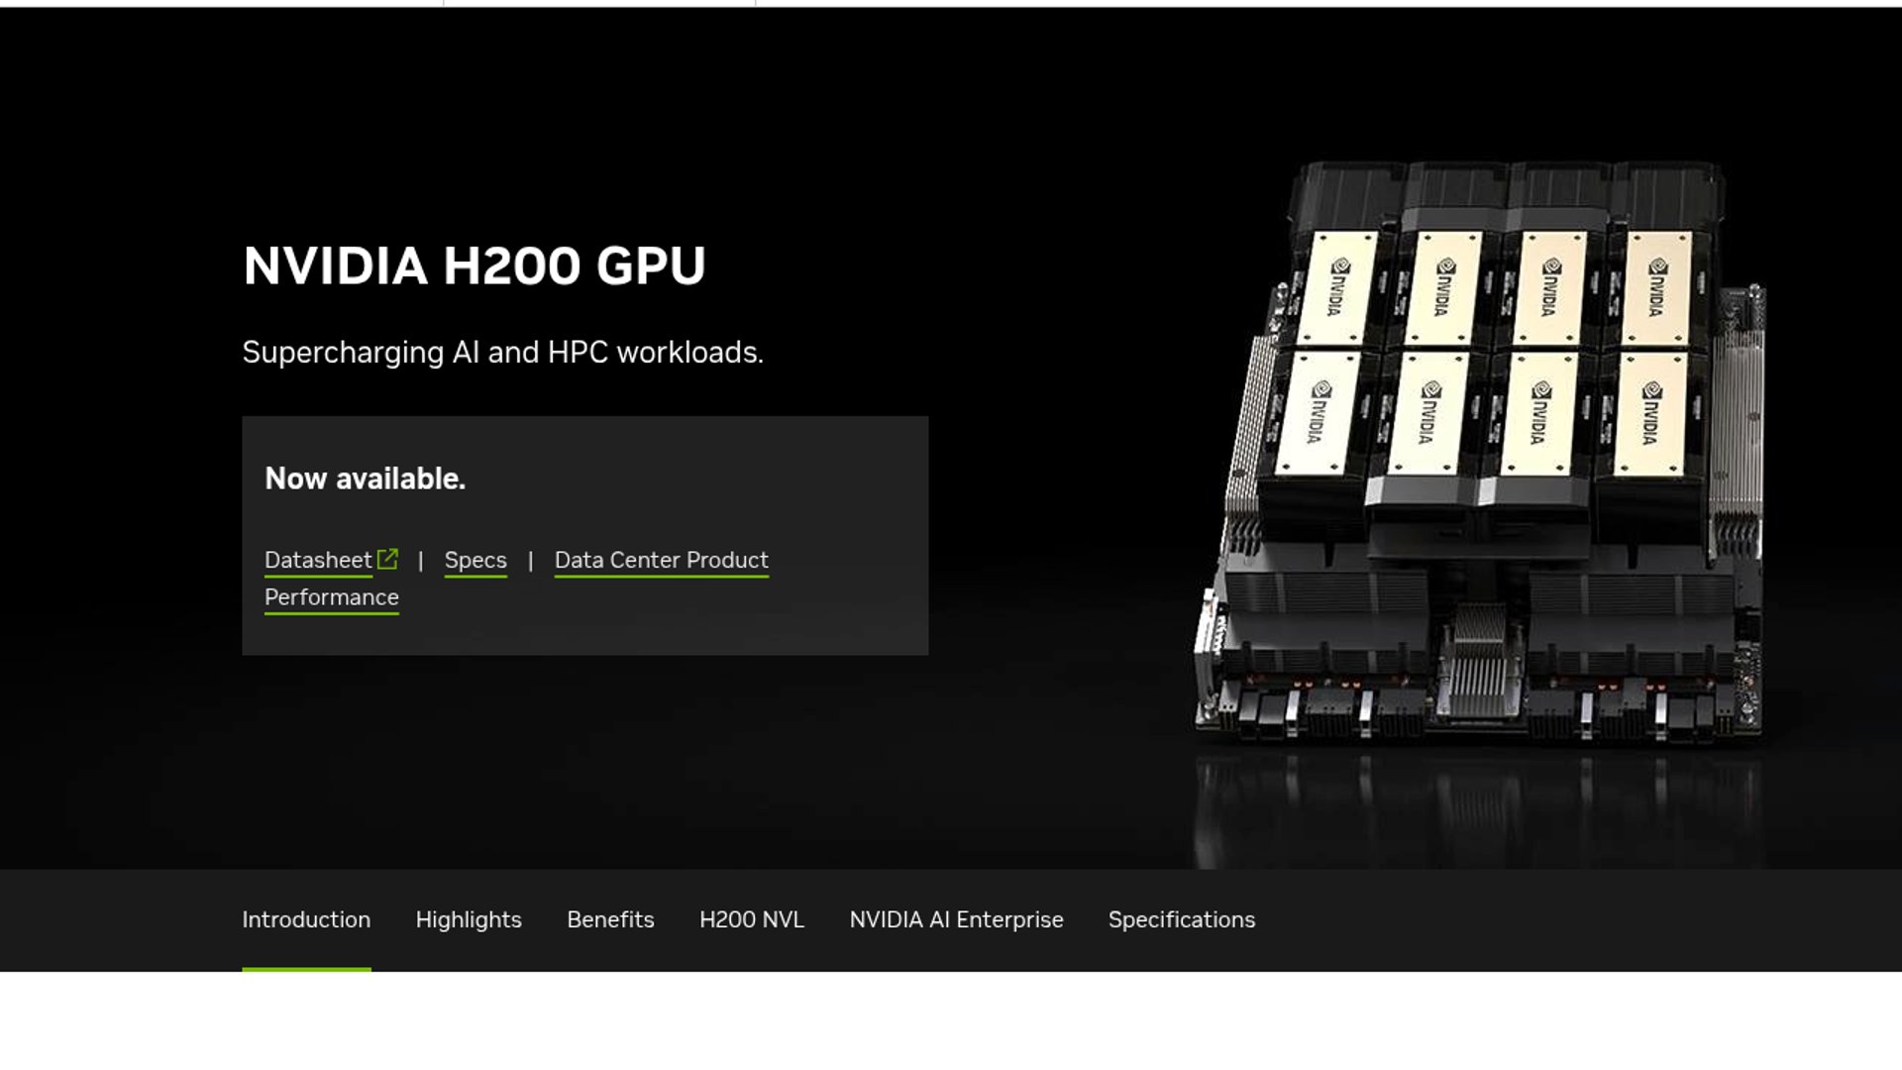Click the silver central heatsink on baseboard front

(x=1478, y=662)
